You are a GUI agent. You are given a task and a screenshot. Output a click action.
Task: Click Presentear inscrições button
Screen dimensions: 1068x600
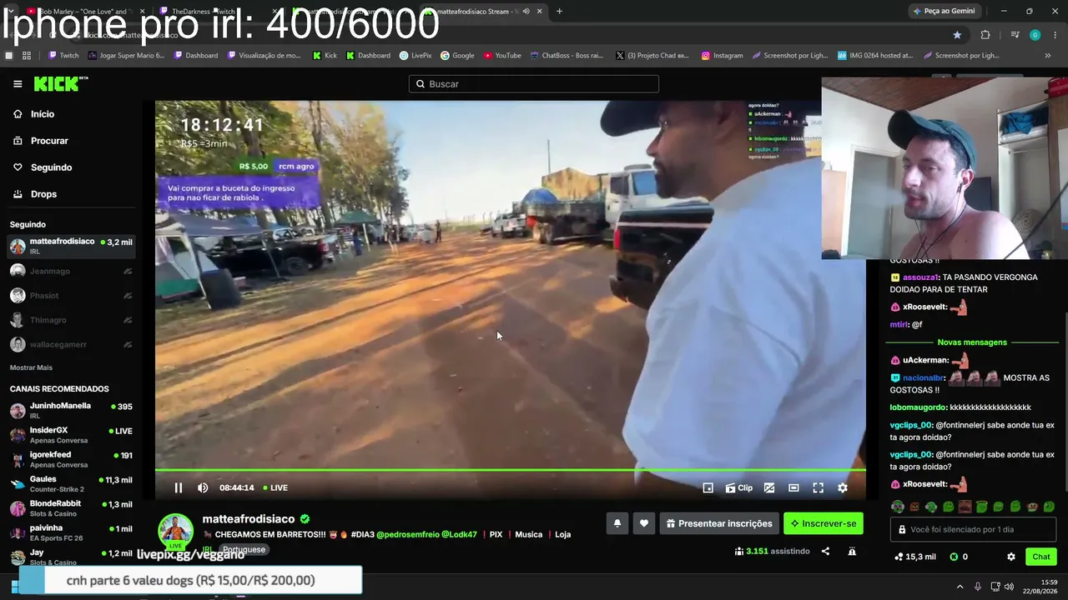coord(719,523)
